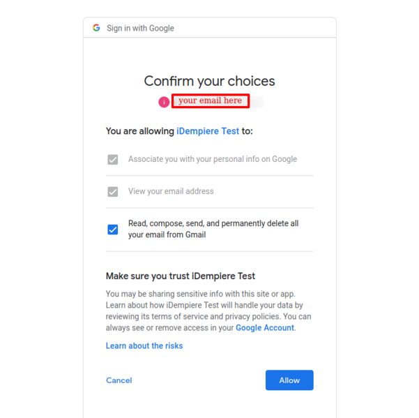Click the greyed View your email address checkbox
419x418 pixels.
pos(113,191)
